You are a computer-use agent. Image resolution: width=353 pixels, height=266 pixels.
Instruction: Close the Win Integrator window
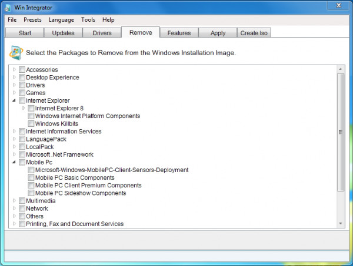[x=339, y=5]
